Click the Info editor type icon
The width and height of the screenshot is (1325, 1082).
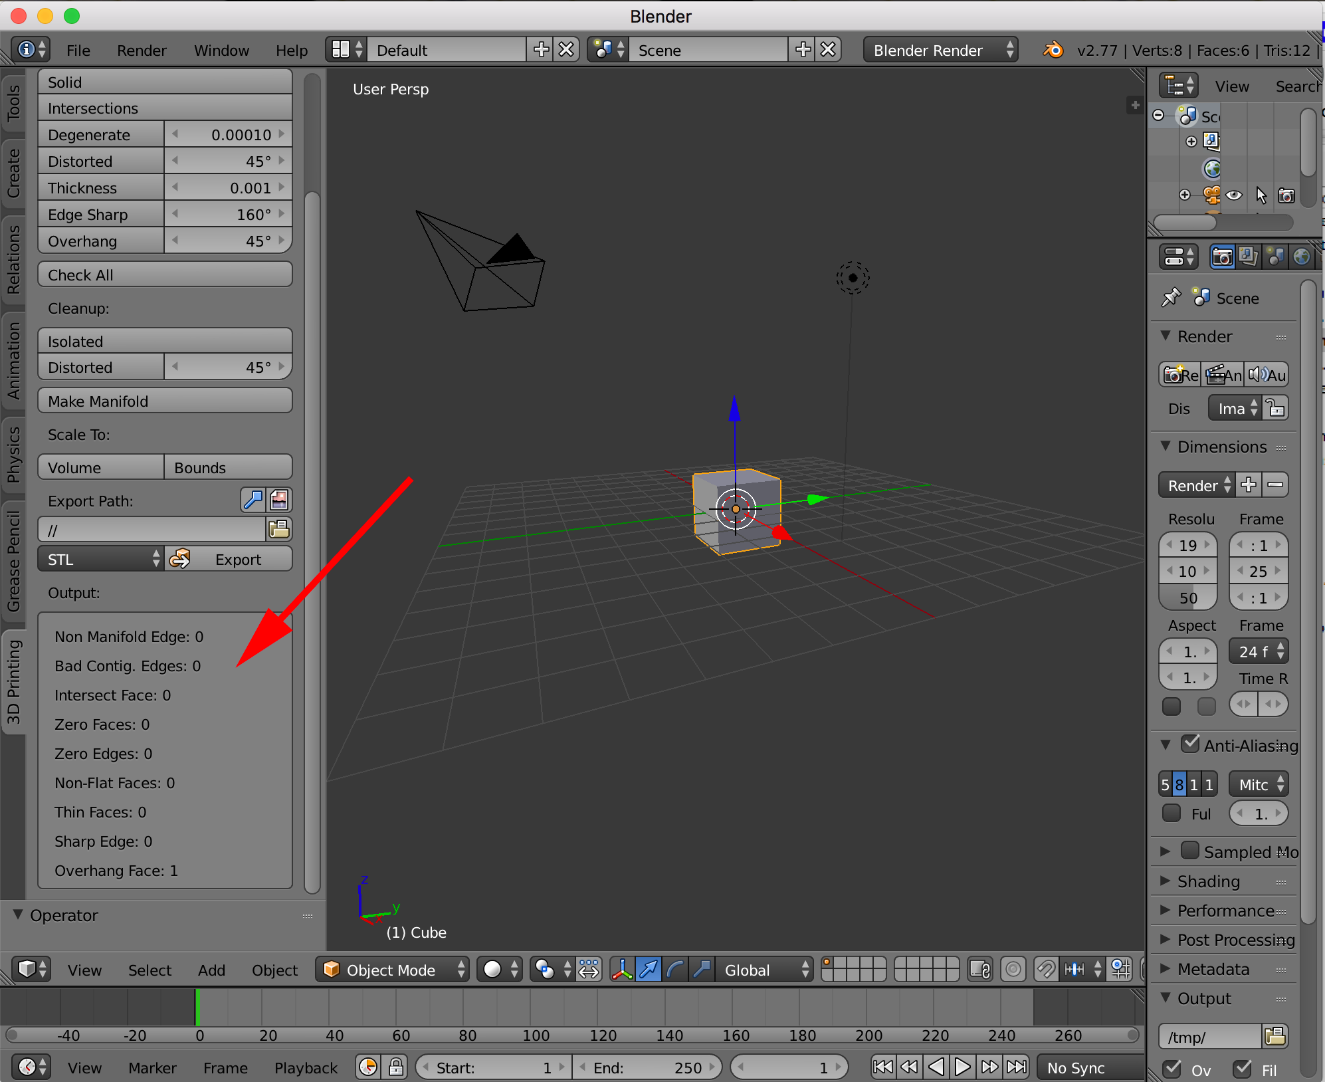31,50
